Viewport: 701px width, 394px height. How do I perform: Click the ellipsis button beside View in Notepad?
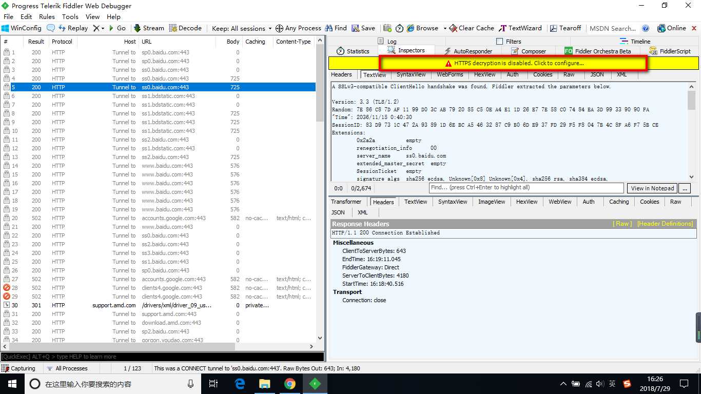[685, 188]
